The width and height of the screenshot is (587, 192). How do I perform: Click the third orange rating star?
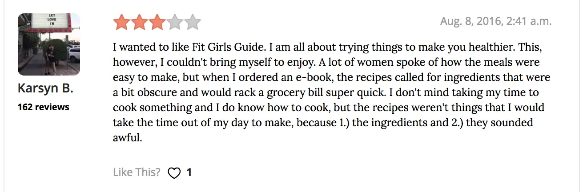[157, 22]
